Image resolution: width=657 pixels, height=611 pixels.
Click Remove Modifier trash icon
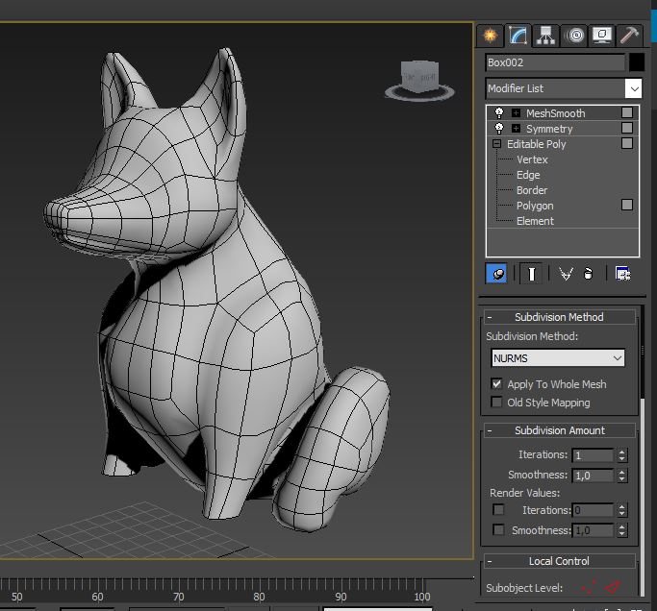tap(587, 274)
